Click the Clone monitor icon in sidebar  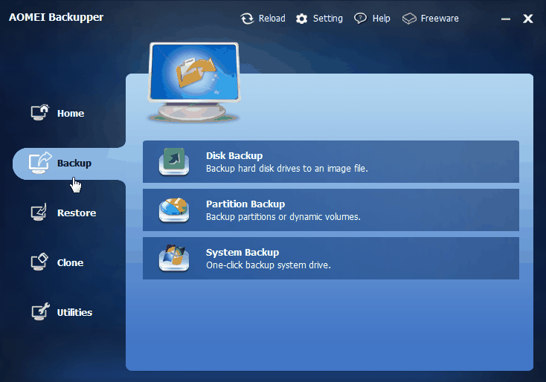coord(39,262)
